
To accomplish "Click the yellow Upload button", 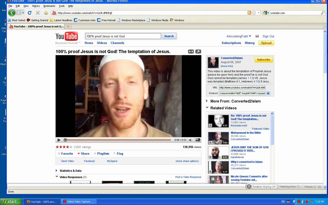I will tap(266, 43).
